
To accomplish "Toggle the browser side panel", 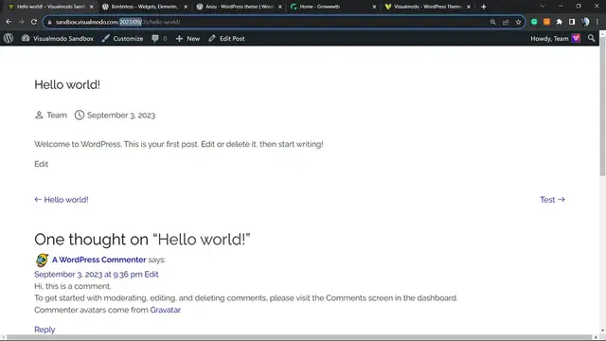I will (x=572, y=22).
